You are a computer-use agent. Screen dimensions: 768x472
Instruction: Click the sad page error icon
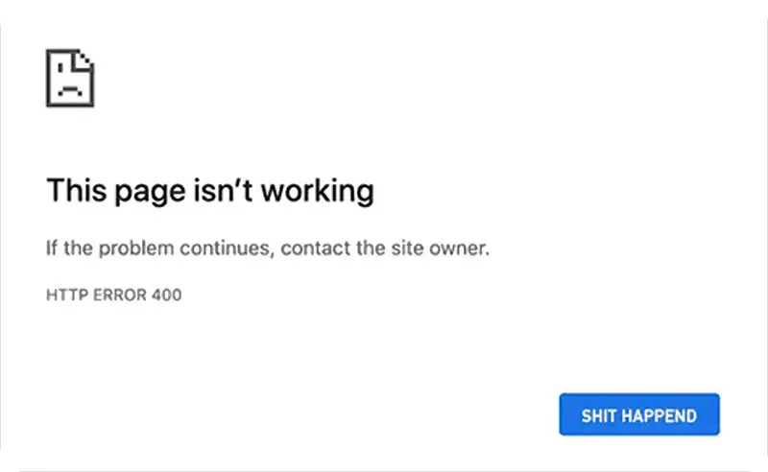click(x=70, y=78)
